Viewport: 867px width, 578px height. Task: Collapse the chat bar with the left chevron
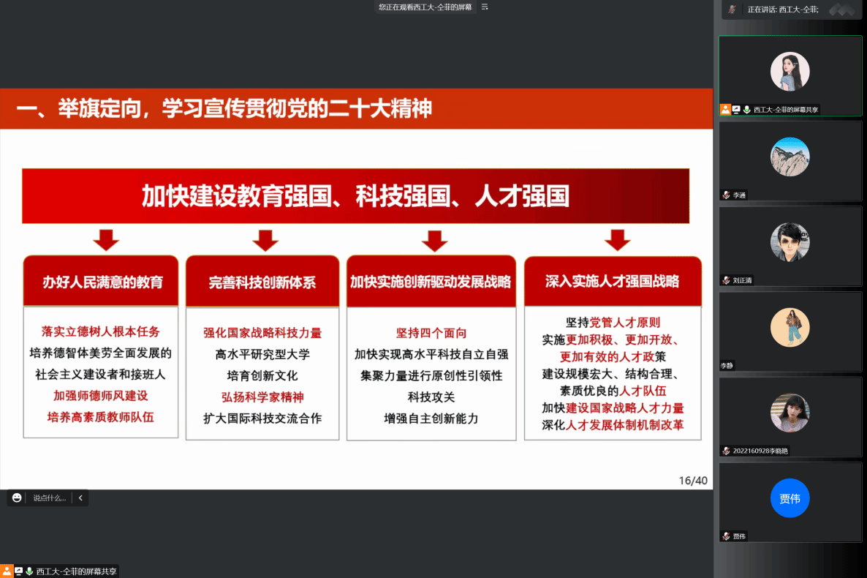coord(80,498)
